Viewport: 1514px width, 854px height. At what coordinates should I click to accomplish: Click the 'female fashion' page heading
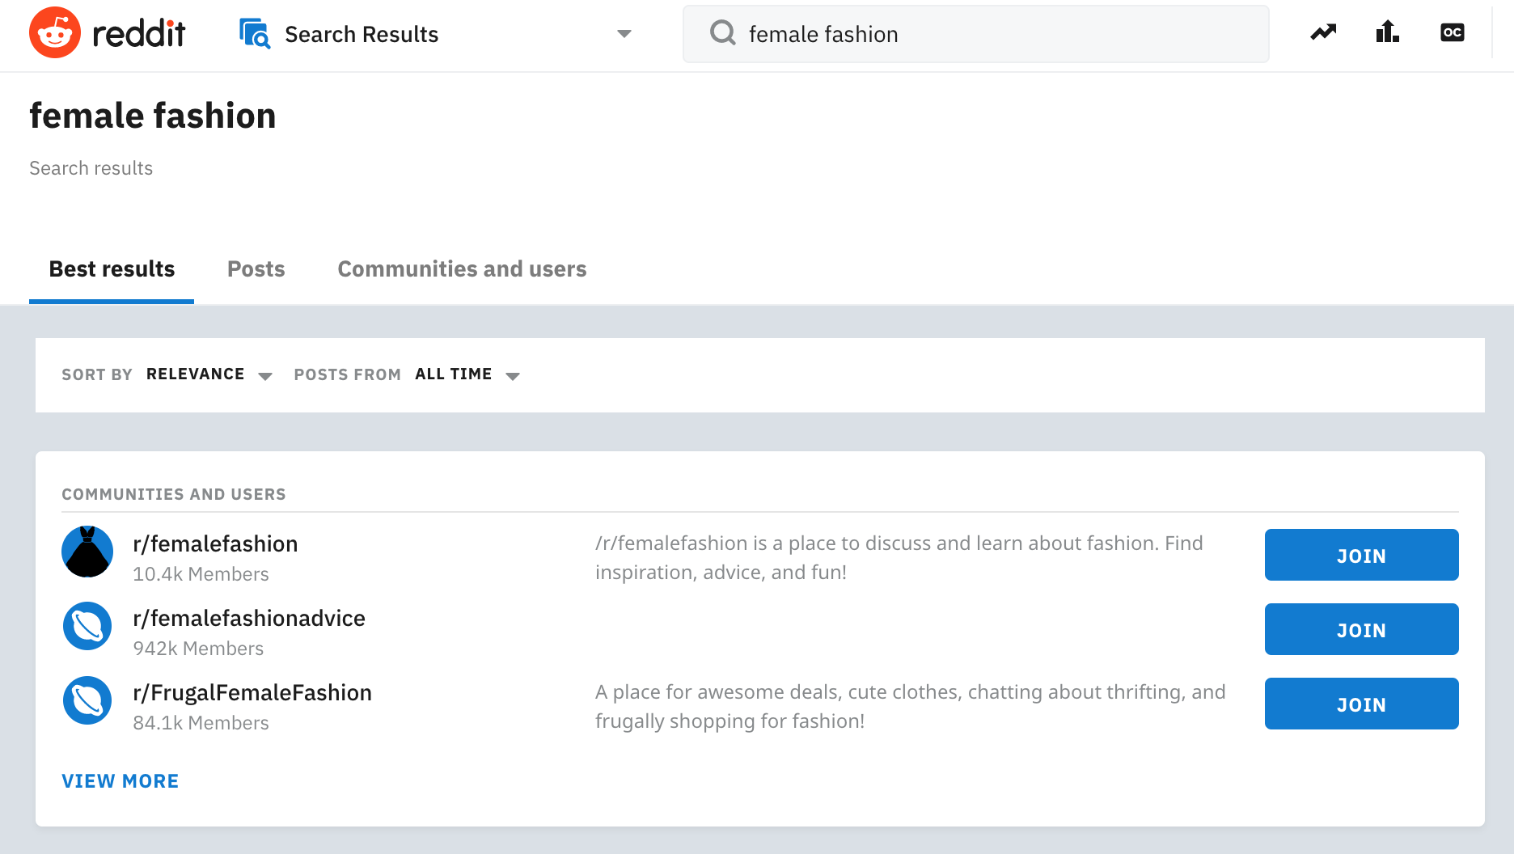coord(153,116)
